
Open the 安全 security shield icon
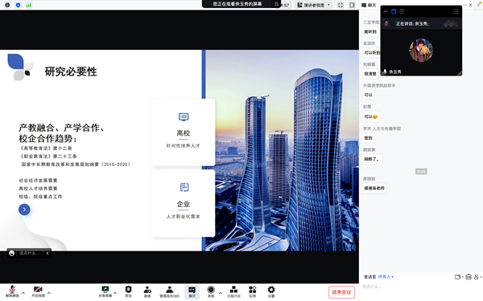[129, 291]
